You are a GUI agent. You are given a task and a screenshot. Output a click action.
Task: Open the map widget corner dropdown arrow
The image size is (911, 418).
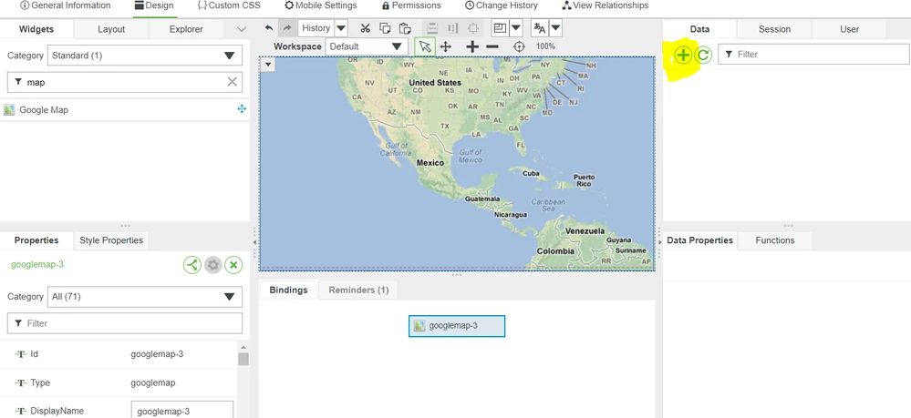coord(268,65)
